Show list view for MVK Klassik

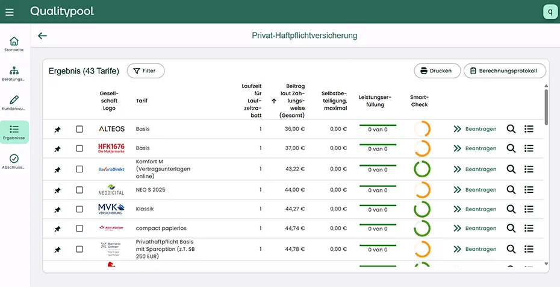[529, 209]
